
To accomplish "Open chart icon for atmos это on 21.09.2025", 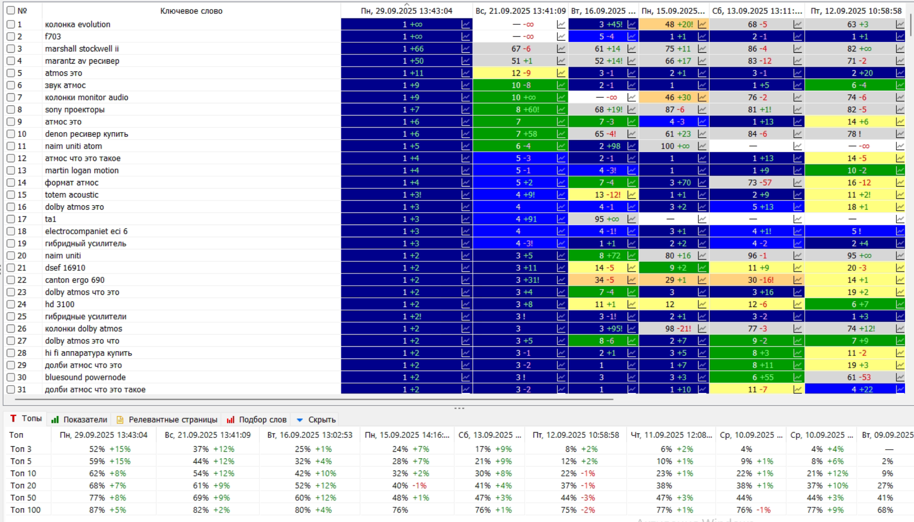I will [x=561, y=73].
